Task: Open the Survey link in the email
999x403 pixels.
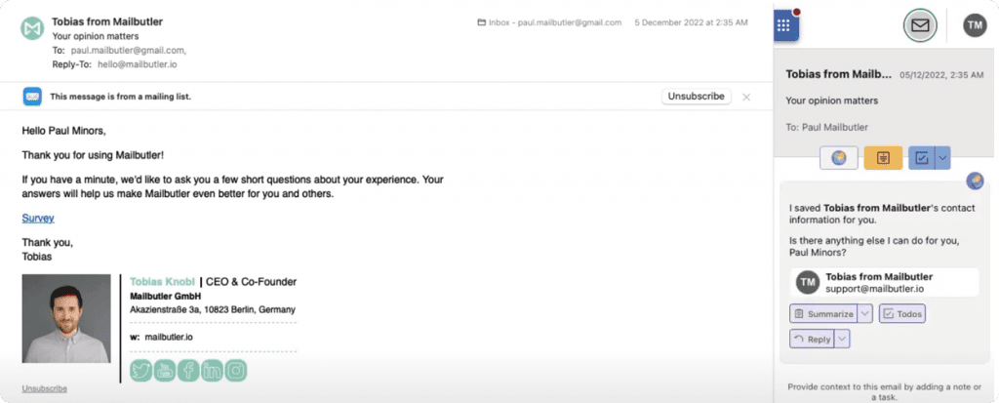Action: click(38, 219)
